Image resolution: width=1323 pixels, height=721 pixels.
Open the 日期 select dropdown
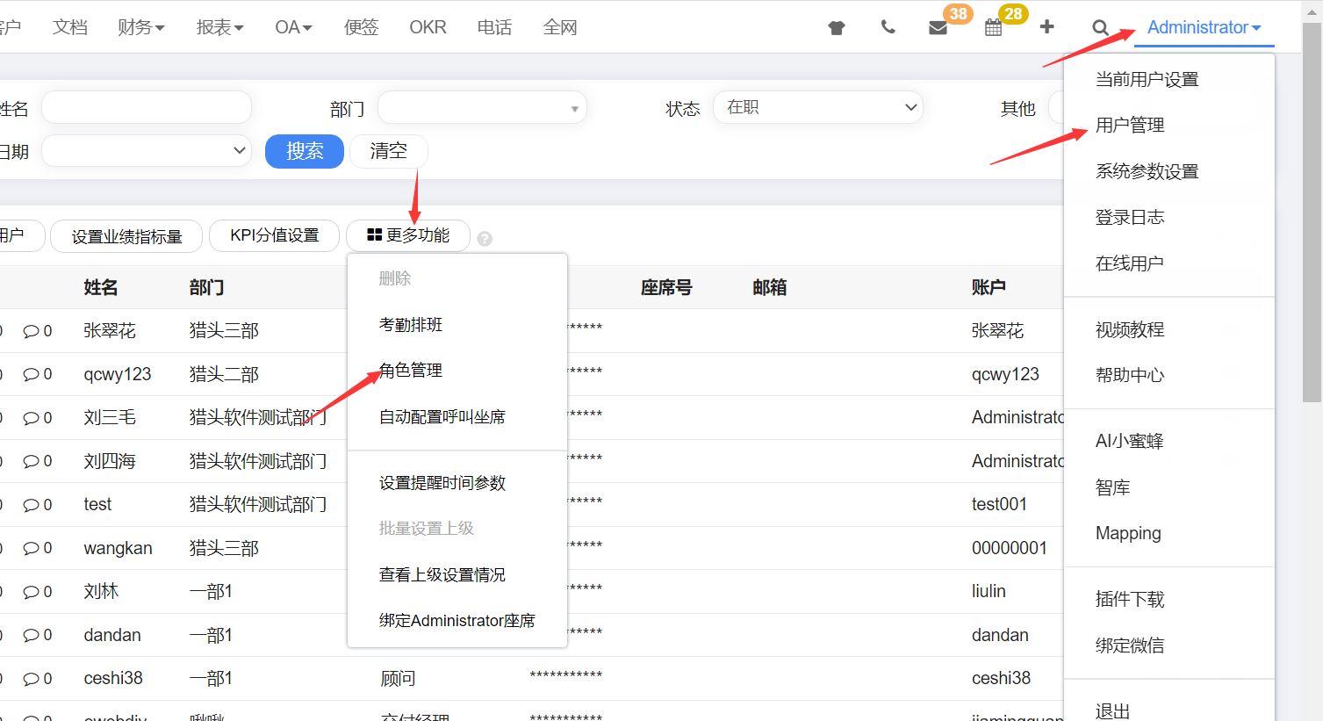147,150
